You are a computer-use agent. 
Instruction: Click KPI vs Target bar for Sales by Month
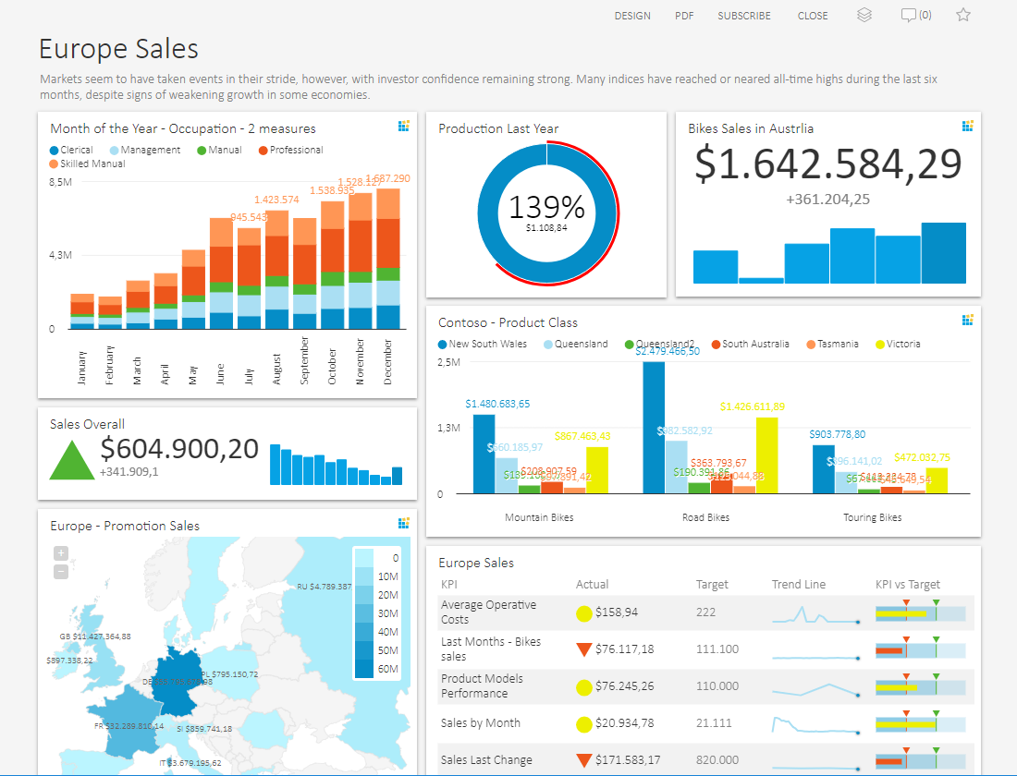coord(920,723)
